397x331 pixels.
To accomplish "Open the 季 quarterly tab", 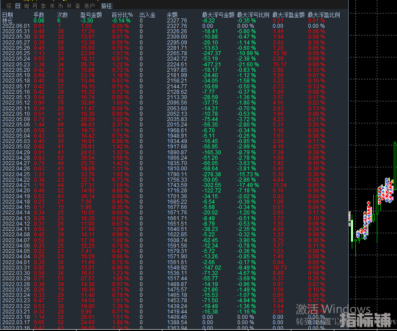I will pos(43,6).
